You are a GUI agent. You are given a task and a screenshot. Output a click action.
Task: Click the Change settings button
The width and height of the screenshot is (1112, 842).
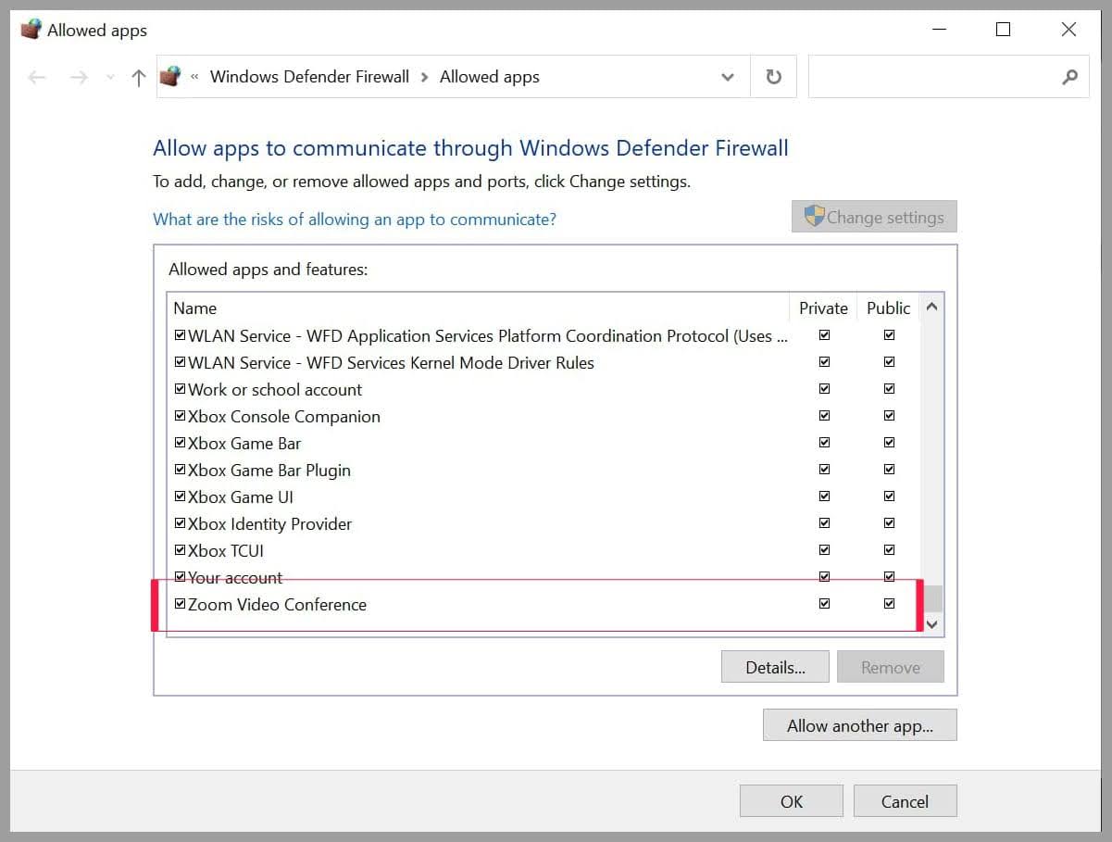[x=874, y=217]
